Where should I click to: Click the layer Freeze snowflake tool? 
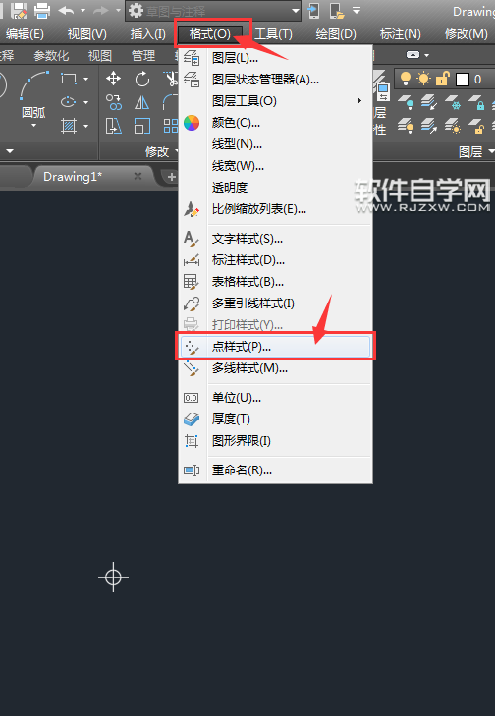[453, 102]
